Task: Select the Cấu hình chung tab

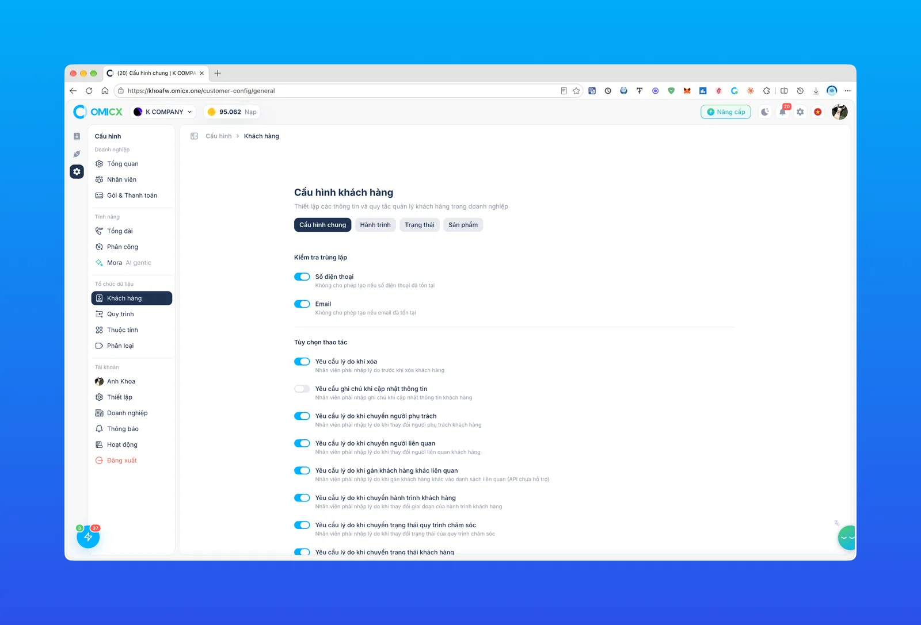Action: coord(323,225)
